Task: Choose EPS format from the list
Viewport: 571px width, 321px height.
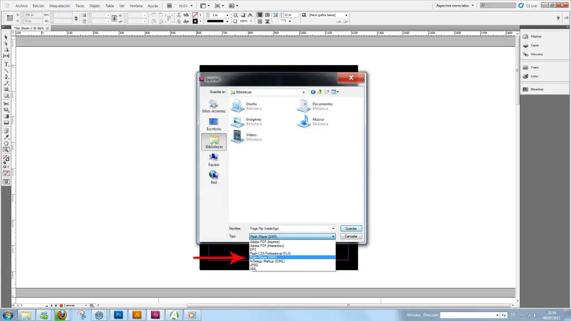Action: point(292,250)
